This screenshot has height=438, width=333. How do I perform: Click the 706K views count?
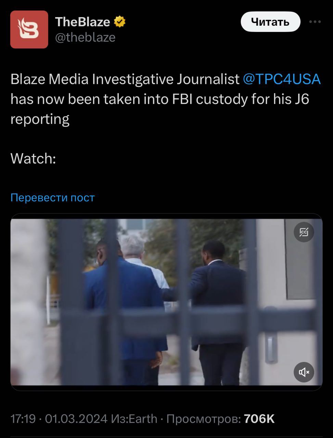point(259,418)
